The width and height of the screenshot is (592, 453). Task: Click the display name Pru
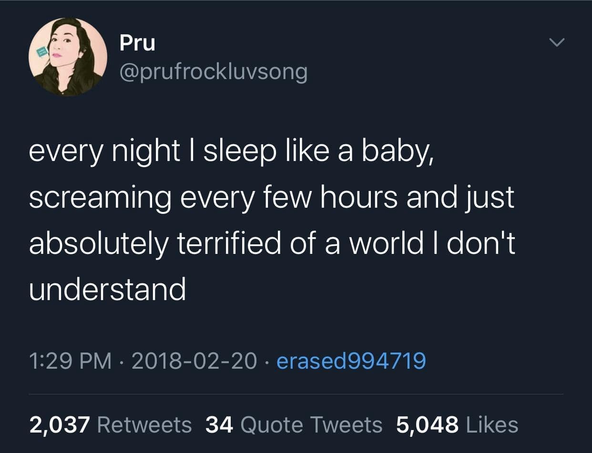(137, 42)
